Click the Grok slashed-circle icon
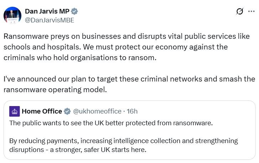Image resolution: width=259 pixels, height=163 pixels. [x=240, y=12]
